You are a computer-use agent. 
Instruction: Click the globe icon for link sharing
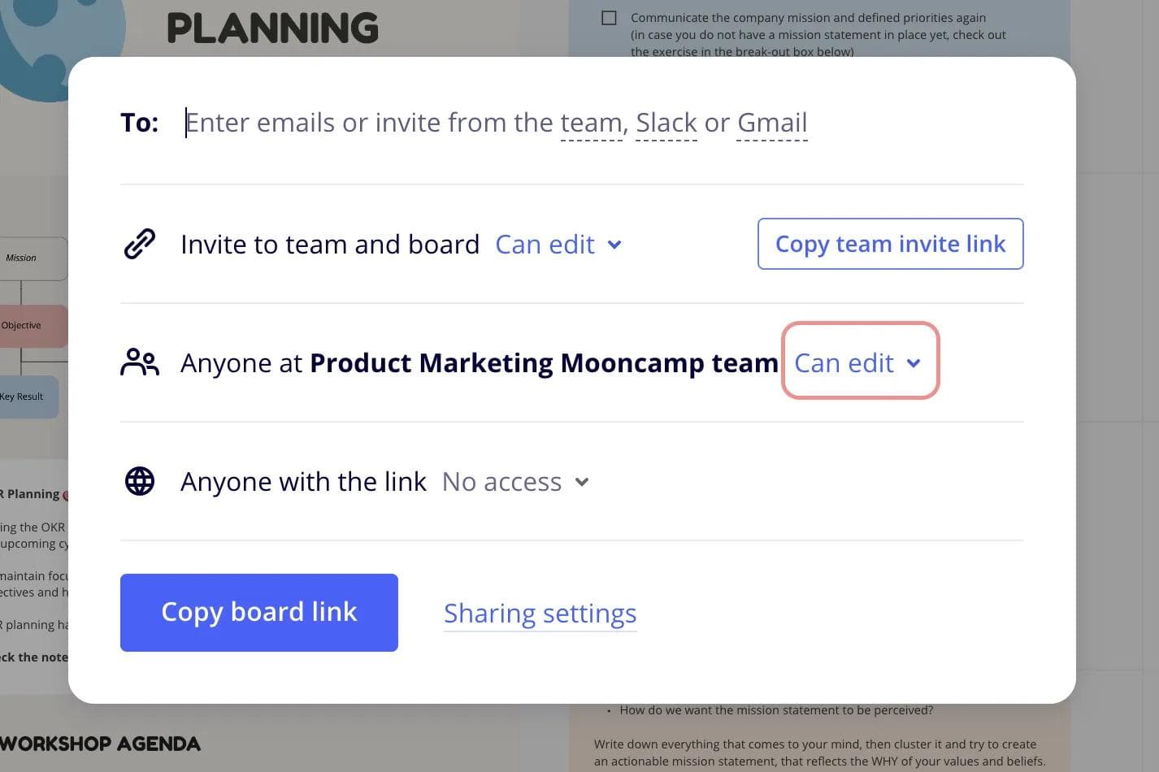coord(139,480)
